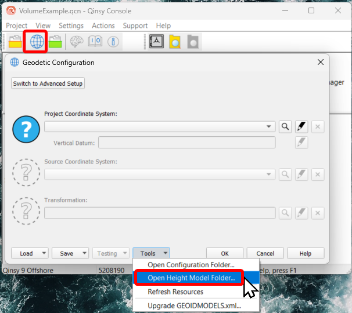
Task: Click Source Coordinate System magnifier icon
Action: tap(285, 174)
